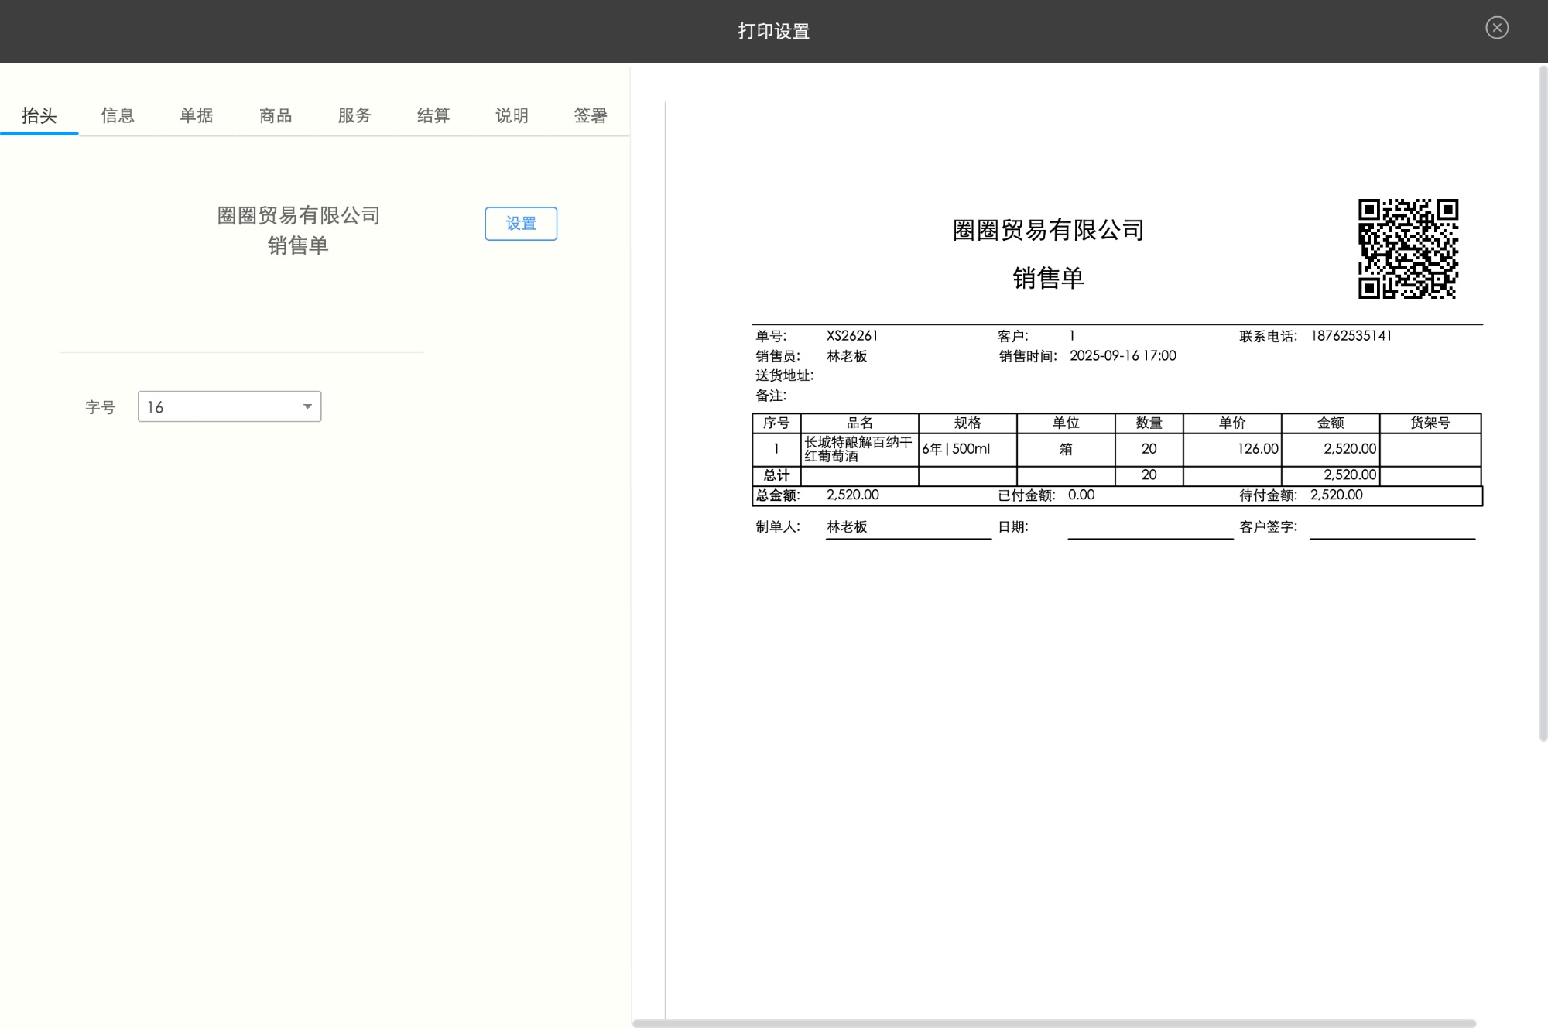Click the horizontal scrollbar under the preview
This screenshot has height=1028, width=1548.
[1054, 1023]
